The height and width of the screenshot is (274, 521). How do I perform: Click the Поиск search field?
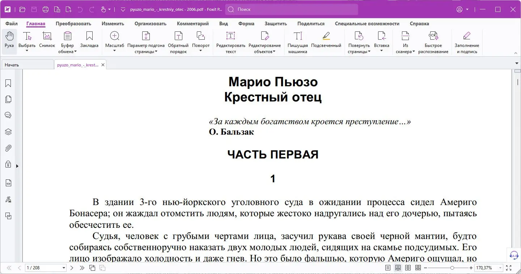pos(292,9)
